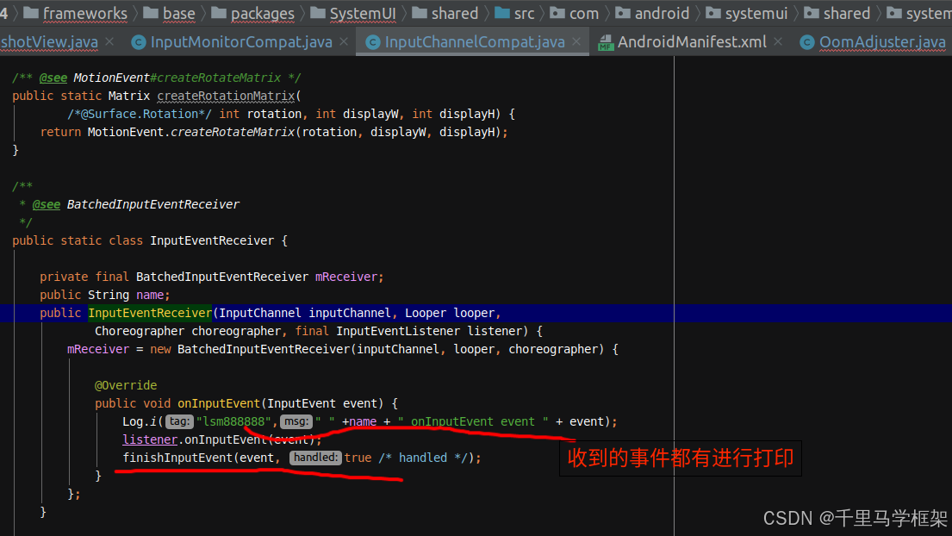
Task: Click the "lsm888888" string literal
Action: tap(233, 421)
